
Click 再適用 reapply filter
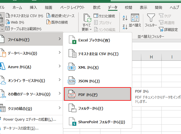click(x=167, y=23)
